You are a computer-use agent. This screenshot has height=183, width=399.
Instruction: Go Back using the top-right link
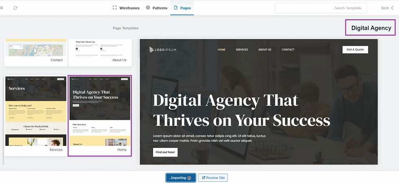tap(387, 8)
